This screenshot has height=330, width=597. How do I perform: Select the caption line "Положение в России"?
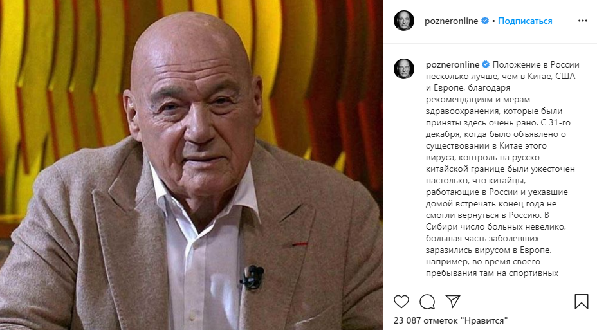[x=536, y=65]
